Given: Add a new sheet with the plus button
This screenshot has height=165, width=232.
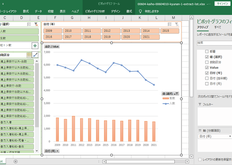Looking at the screenshot, I should point(16,161).
